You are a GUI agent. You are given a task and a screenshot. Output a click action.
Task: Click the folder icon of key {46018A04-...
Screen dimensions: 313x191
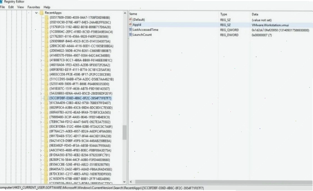click(47, 65)
